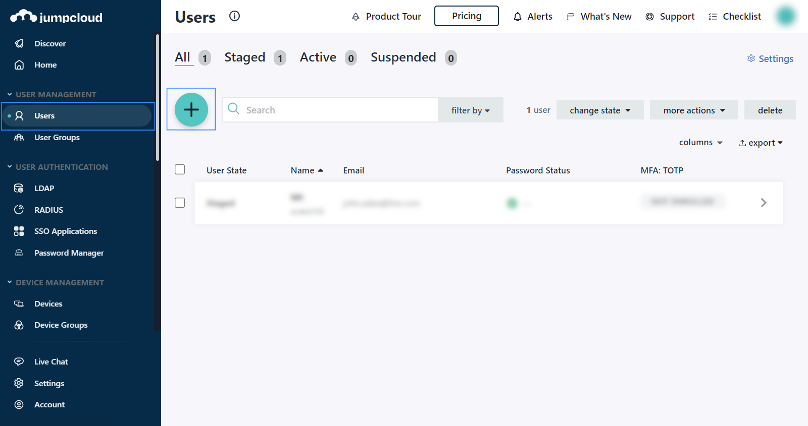
Task: Open Device Groups in sidebar
Action: pos(61,325)
